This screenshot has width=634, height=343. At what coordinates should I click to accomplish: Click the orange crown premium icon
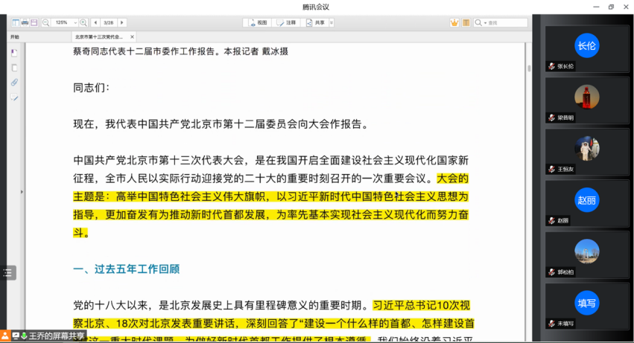454,23
